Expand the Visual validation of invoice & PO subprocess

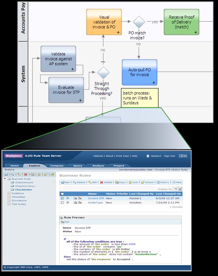click(x=118, y=32)
